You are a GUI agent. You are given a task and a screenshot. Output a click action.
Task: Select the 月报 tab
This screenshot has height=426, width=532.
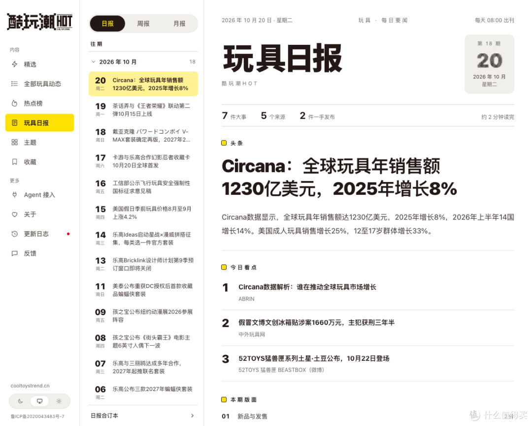(179, 24)
